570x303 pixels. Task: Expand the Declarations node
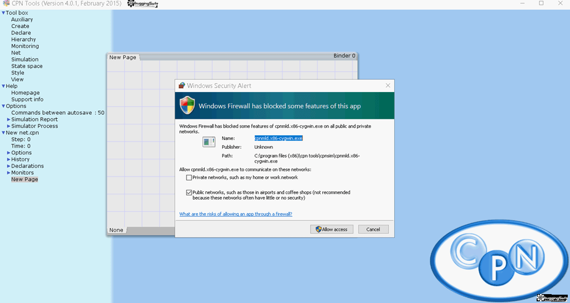coord(9,166)
